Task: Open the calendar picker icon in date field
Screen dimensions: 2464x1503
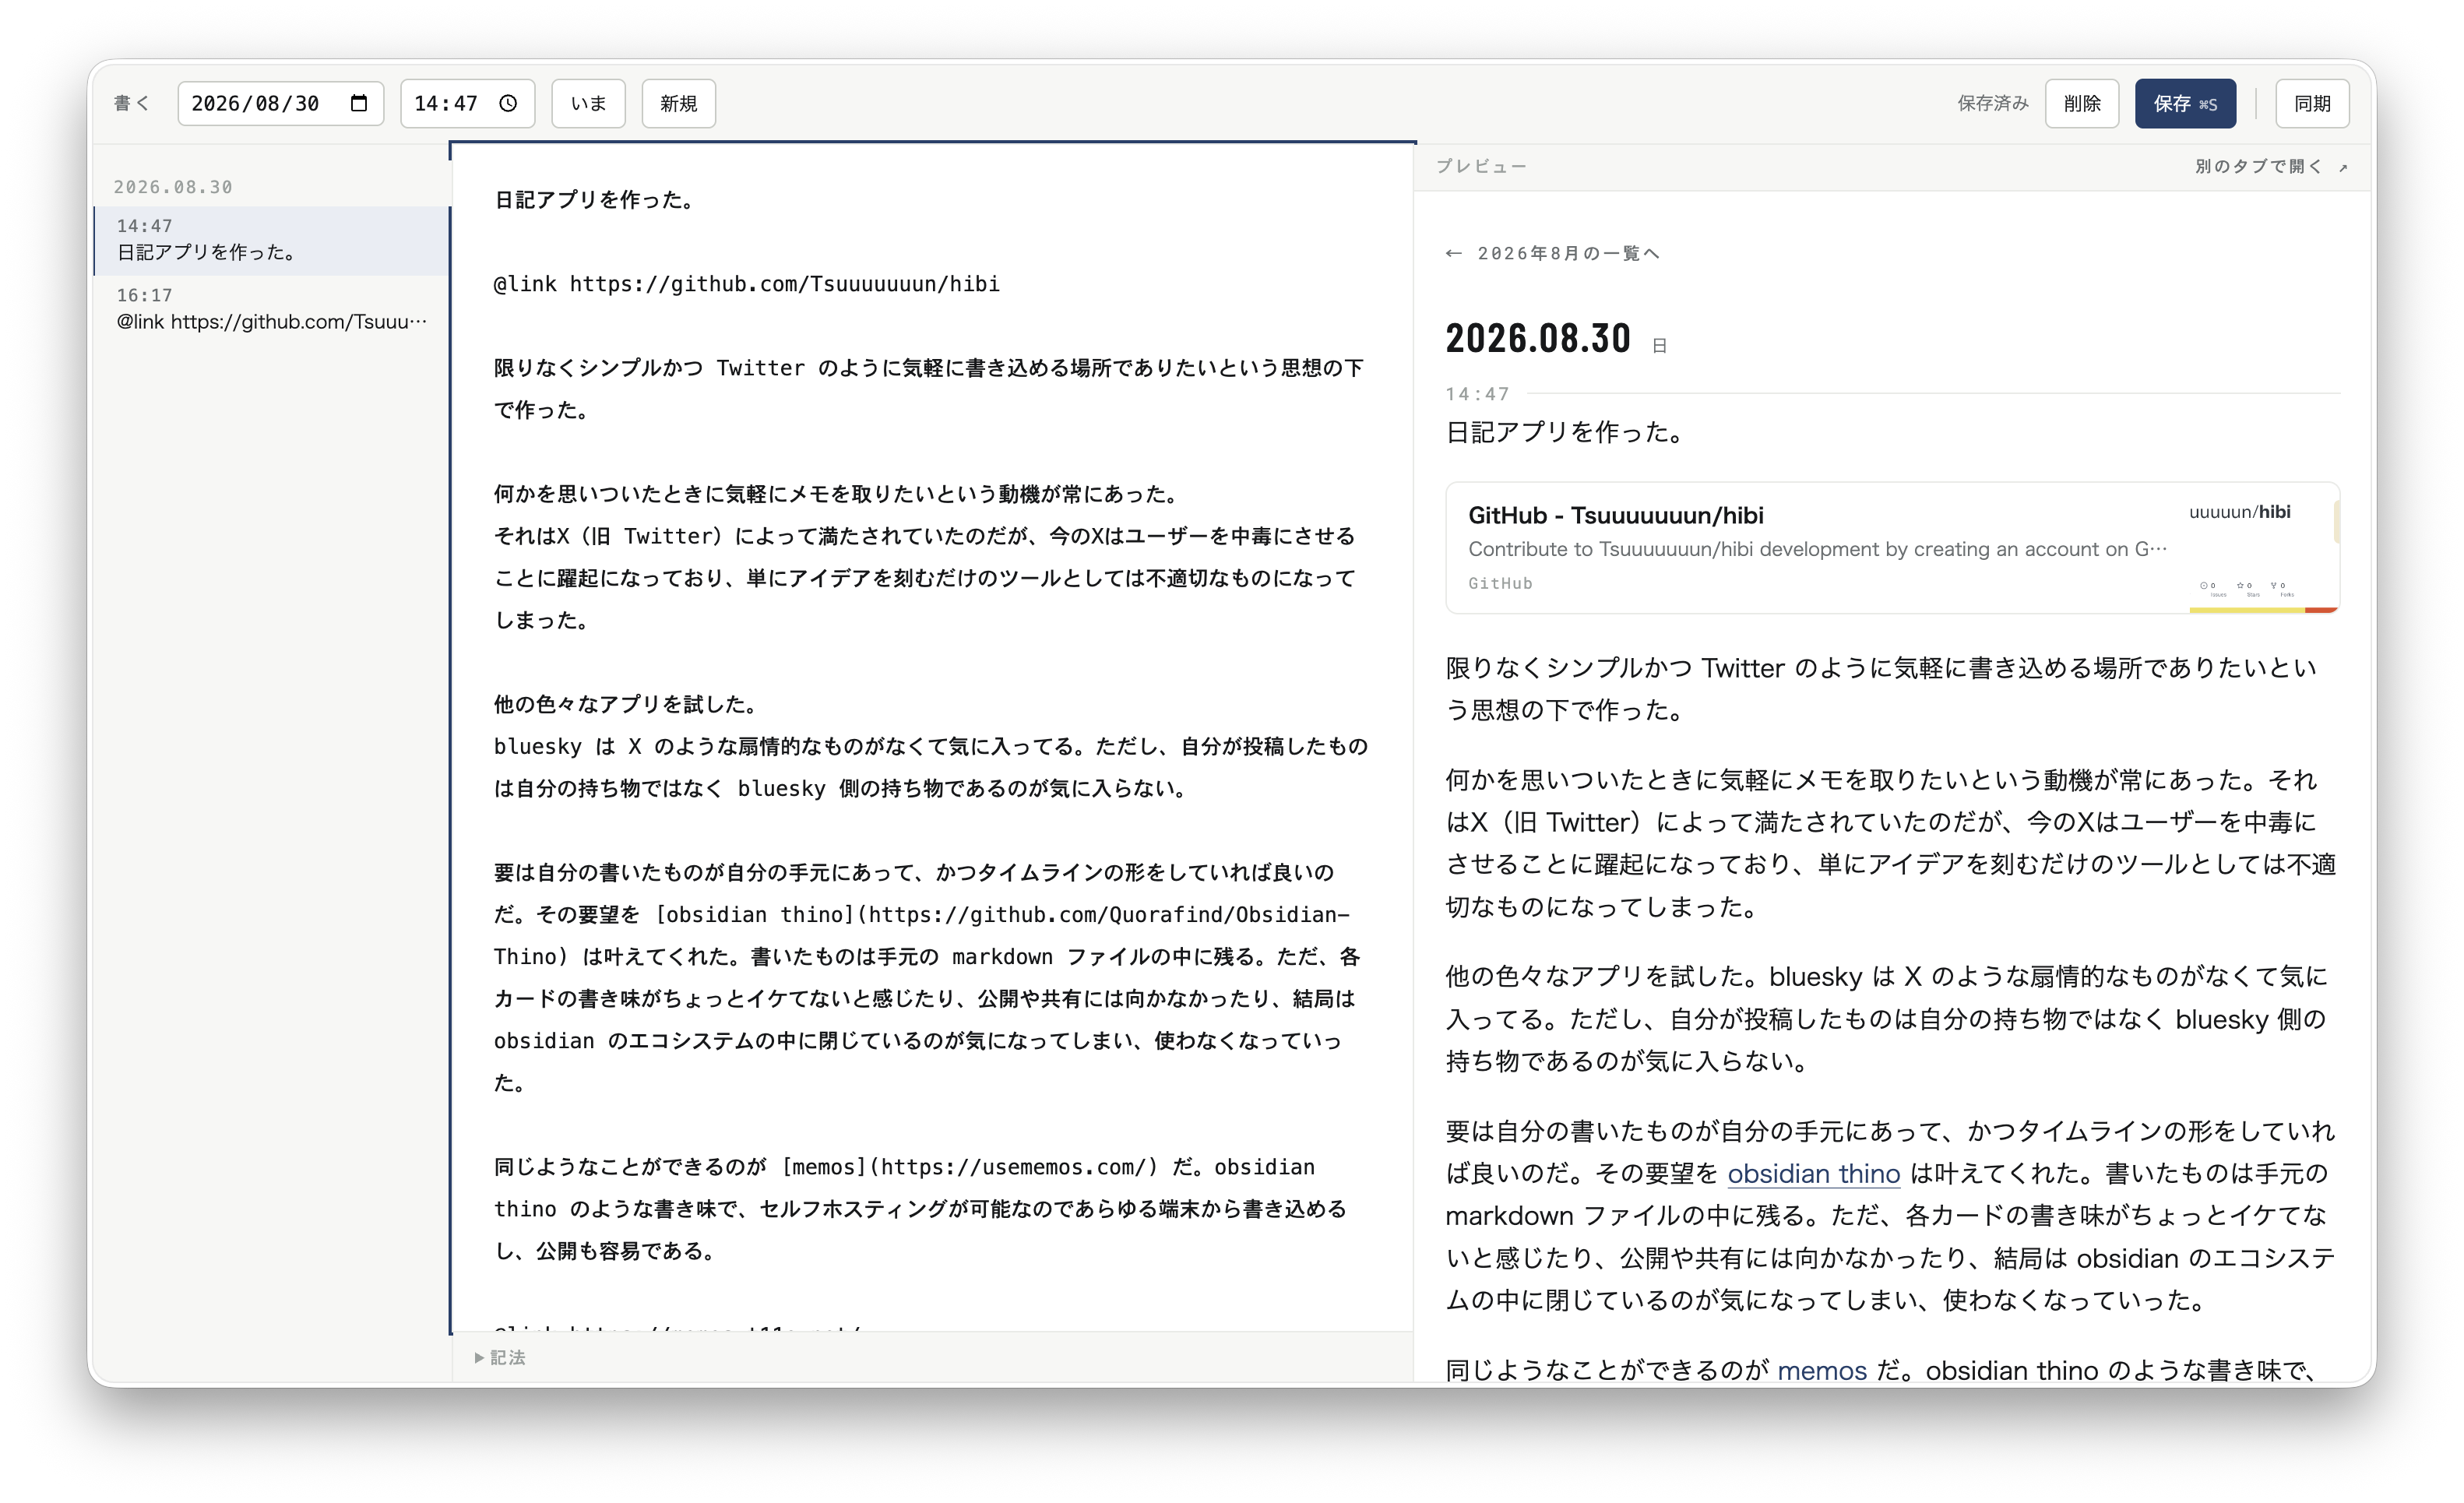Action: 359,103
